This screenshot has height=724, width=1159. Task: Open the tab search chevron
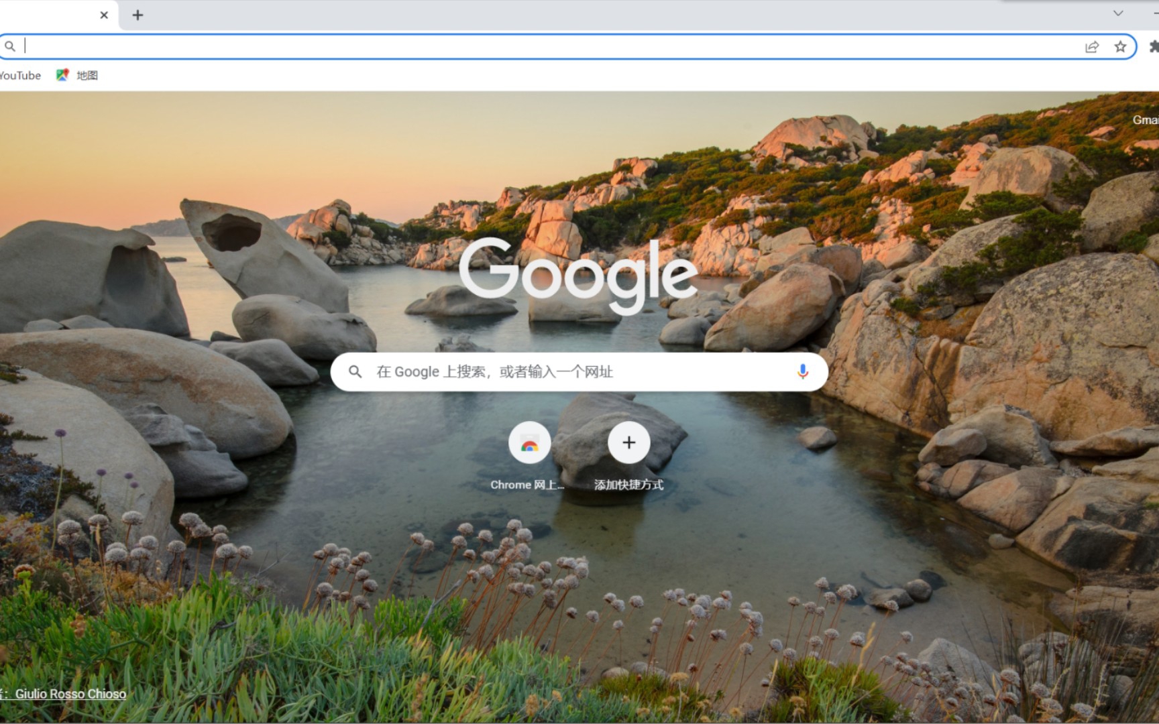click(x=1118, y=13)
